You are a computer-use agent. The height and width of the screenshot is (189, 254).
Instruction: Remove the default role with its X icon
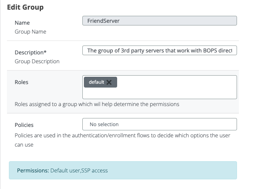coord(109,82)
